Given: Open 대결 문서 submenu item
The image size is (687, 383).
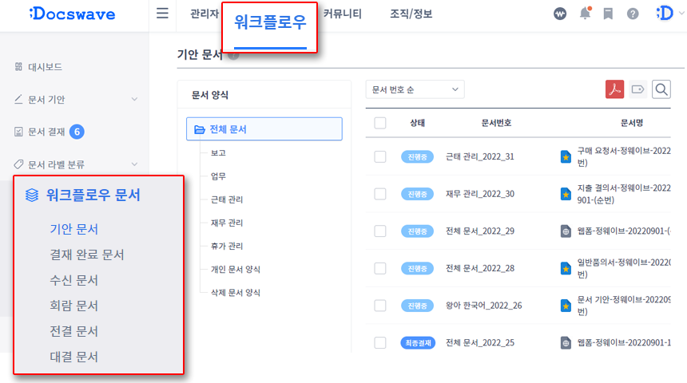Looking at the screenshot, I should (73, 357).
